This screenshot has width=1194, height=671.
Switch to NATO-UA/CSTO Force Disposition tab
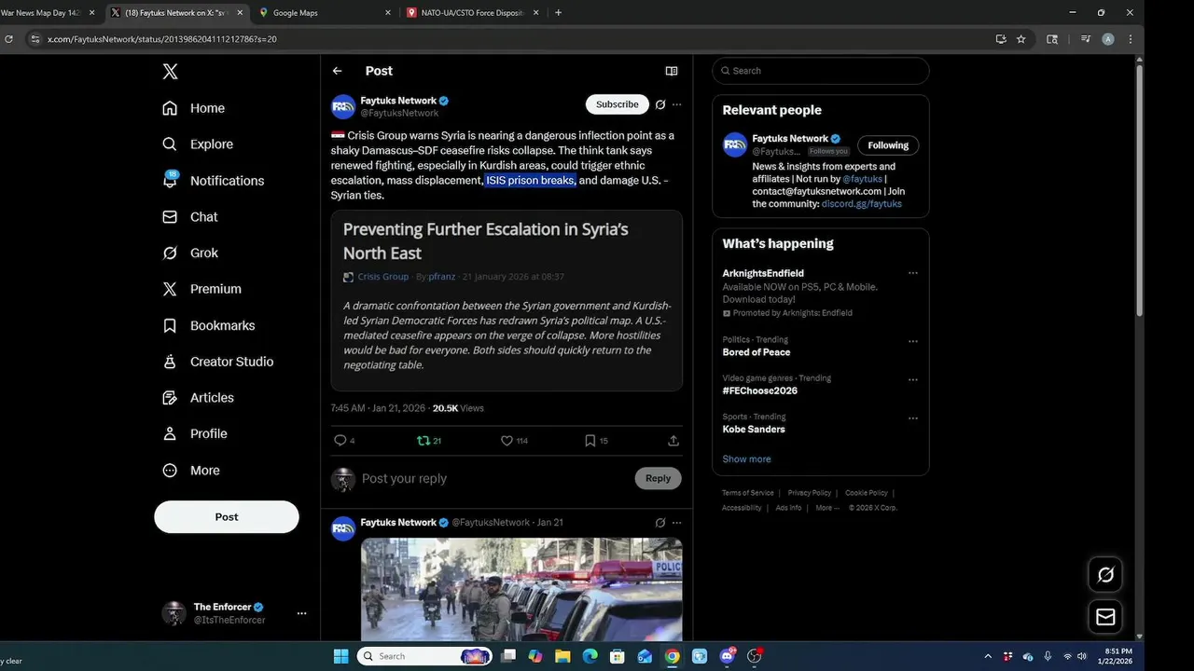[x=473, y=13]
